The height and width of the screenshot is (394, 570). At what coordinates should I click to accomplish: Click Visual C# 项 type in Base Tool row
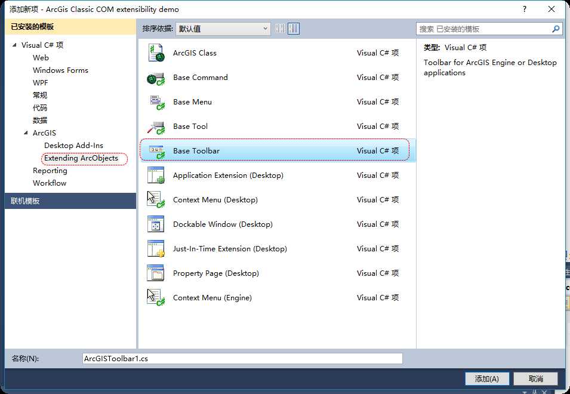coord(378,127)
